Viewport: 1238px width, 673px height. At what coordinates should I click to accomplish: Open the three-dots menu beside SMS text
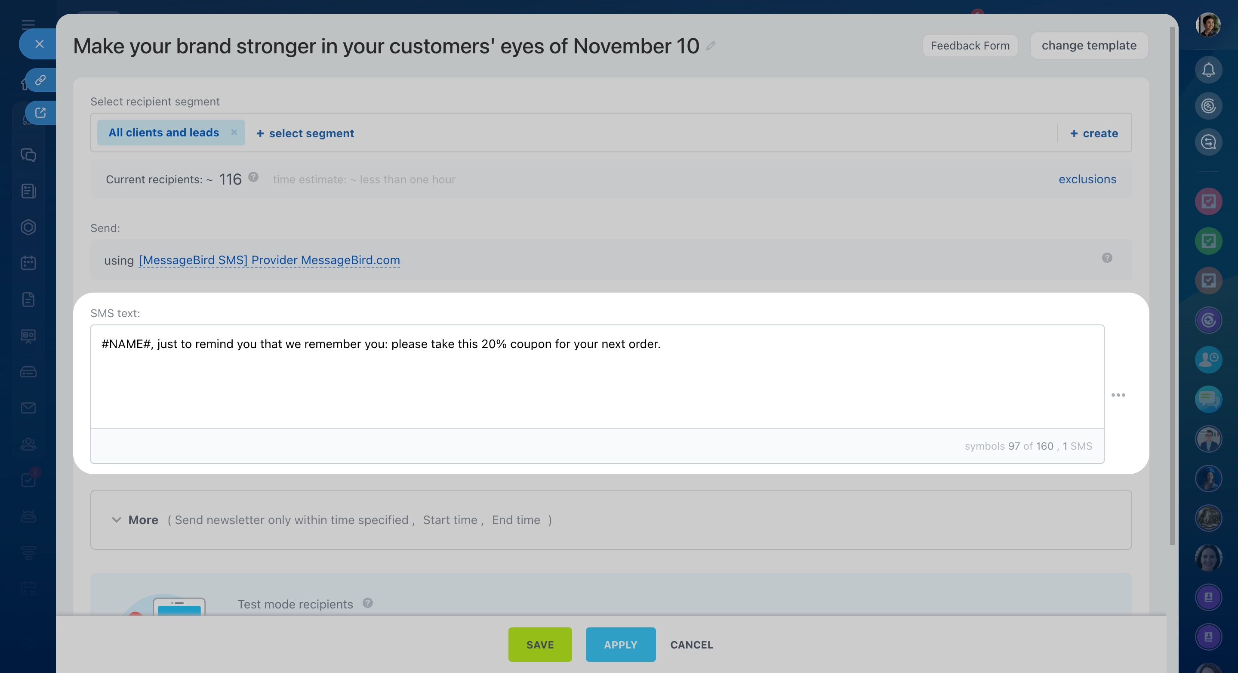click(1118, 395)
